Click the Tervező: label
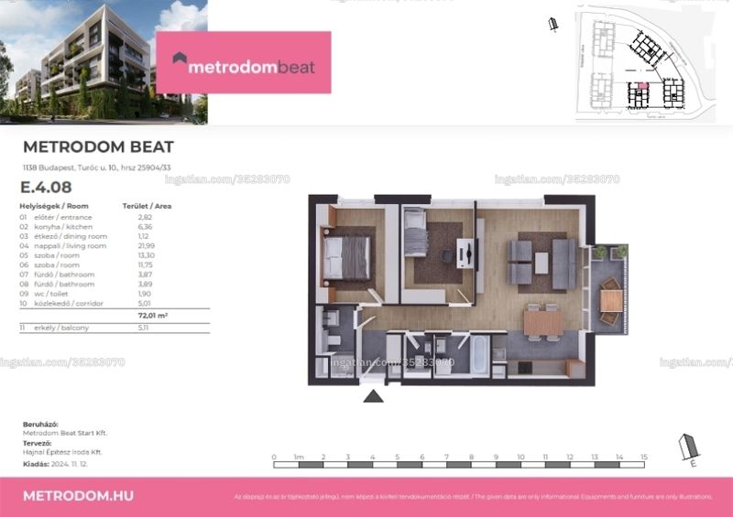Image resolution: width=733 pixels, height=517 pixels. point(38,443)
